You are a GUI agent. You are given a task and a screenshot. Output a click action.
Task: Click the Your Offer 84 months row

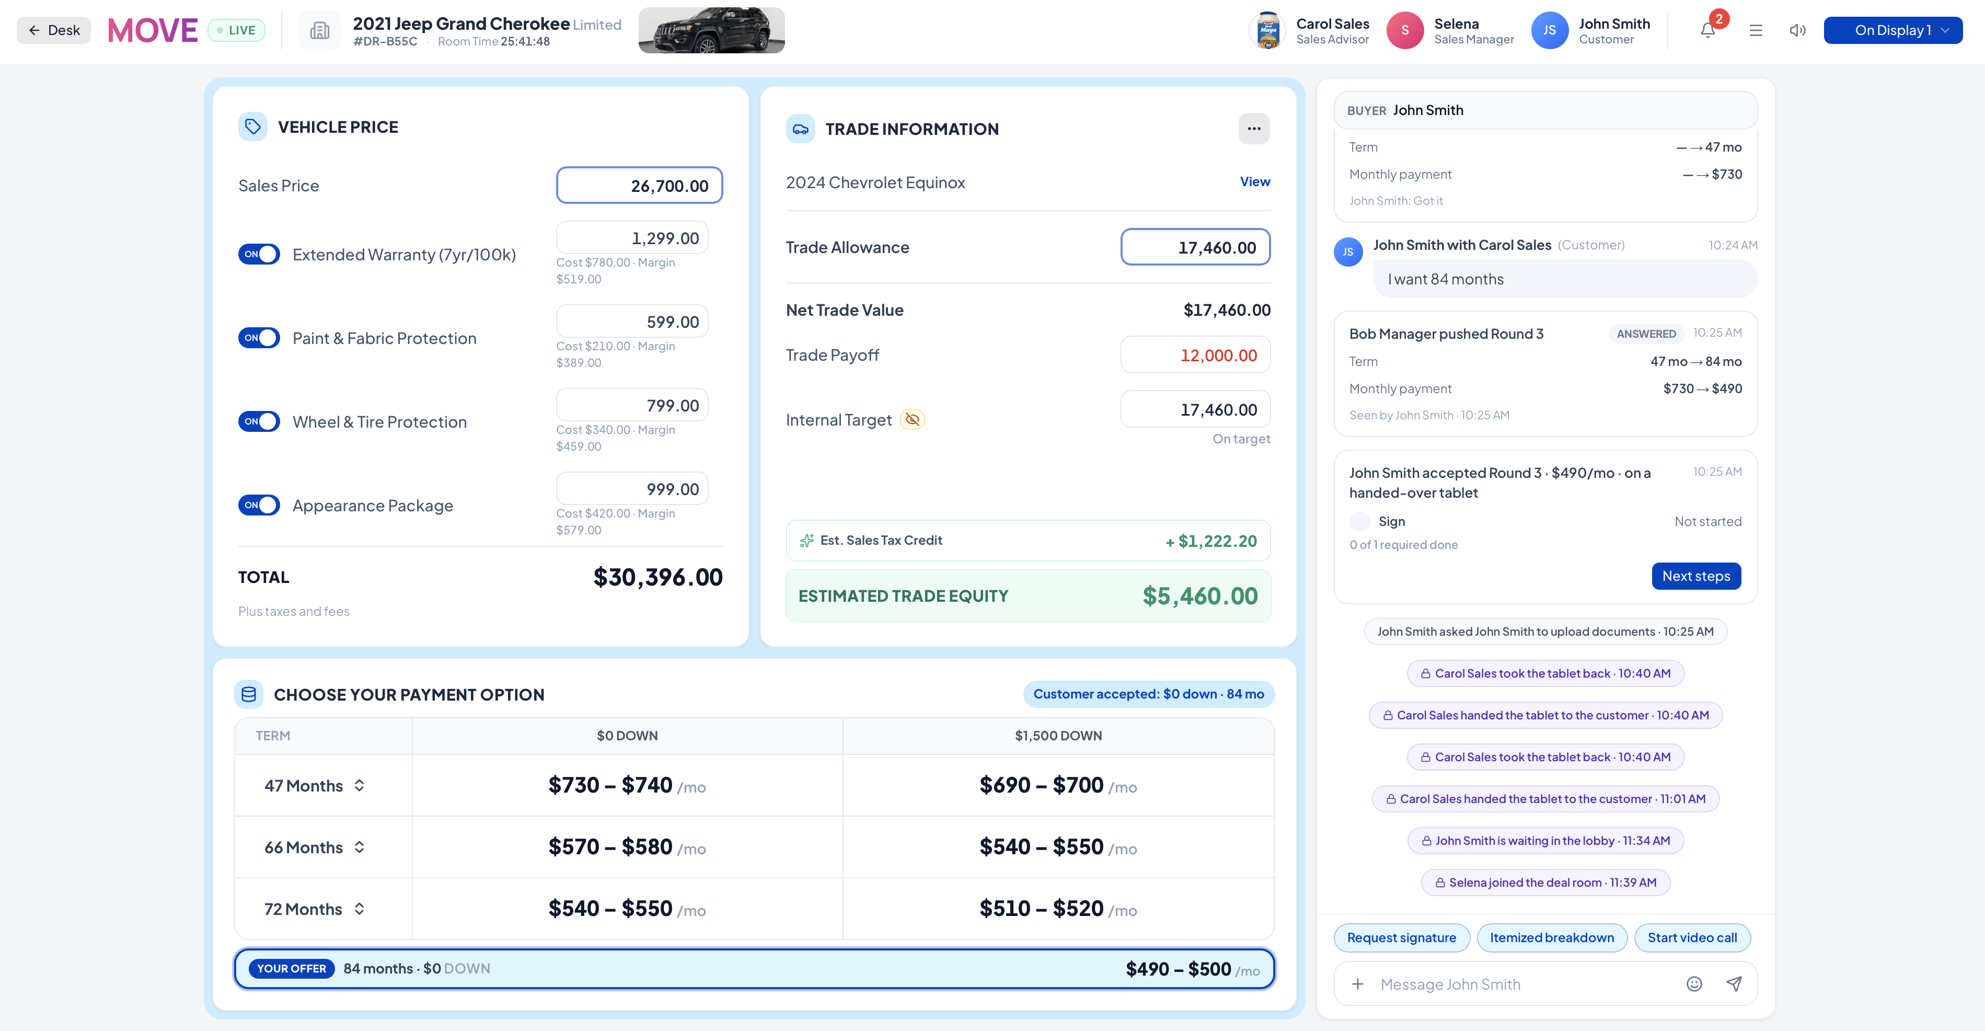coord(754,969)
